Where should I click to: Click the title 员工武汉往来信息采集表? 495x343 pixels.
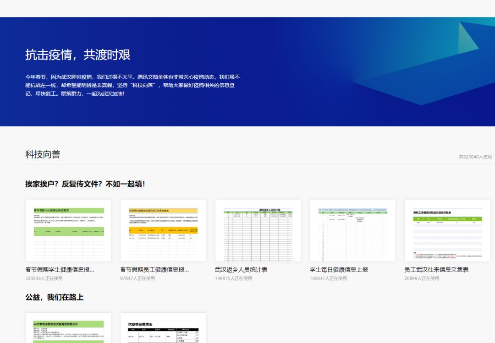click(436, 270)
